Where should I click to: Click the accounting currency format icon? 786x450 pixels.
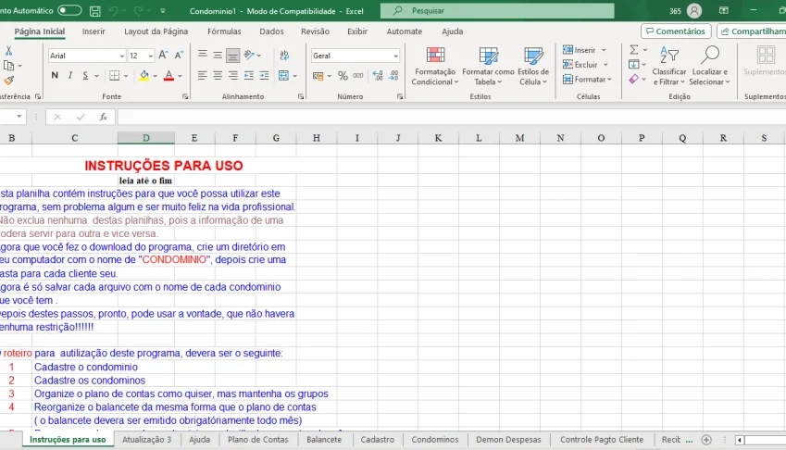pyautogui.click(x=318, y=76)
